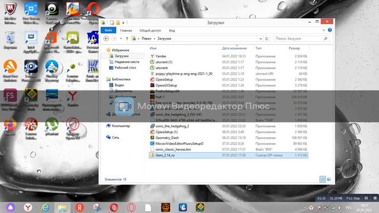This screenshot has height=213, width=379.
Task: Click the red Яндекс taskbar icon
Action: point(79,207)
